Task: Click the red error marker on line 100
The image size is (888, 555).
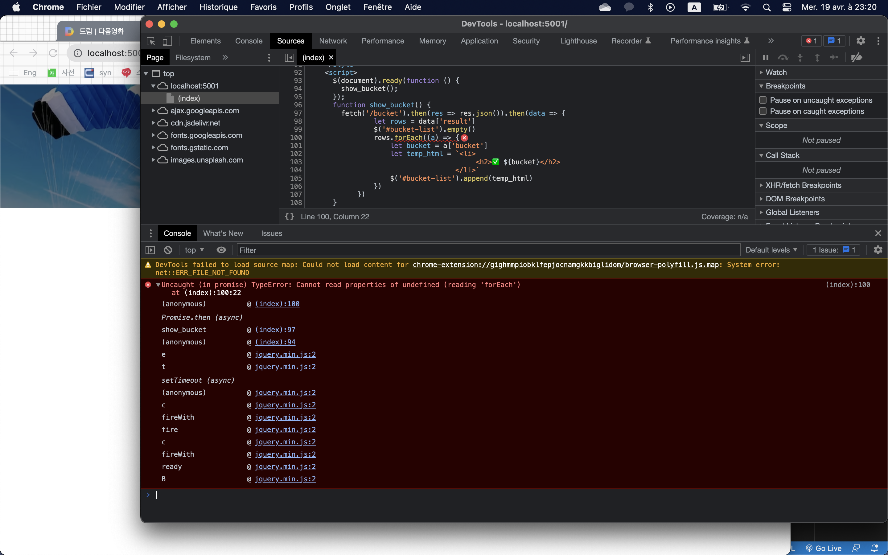Action: coord(464,138)
